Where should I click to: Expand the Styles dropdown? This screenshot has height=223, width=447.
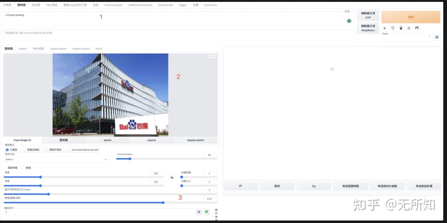406,37
